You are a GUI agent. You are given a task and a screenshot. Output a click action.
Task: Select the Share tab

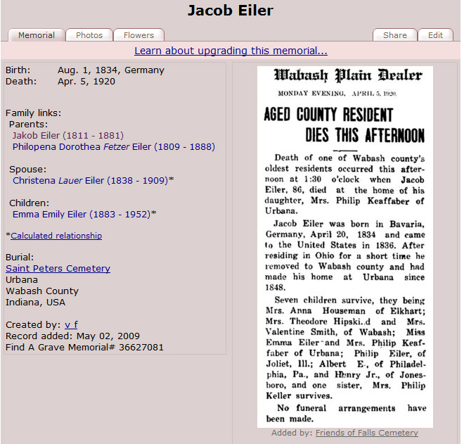click(x=395, y=35)
